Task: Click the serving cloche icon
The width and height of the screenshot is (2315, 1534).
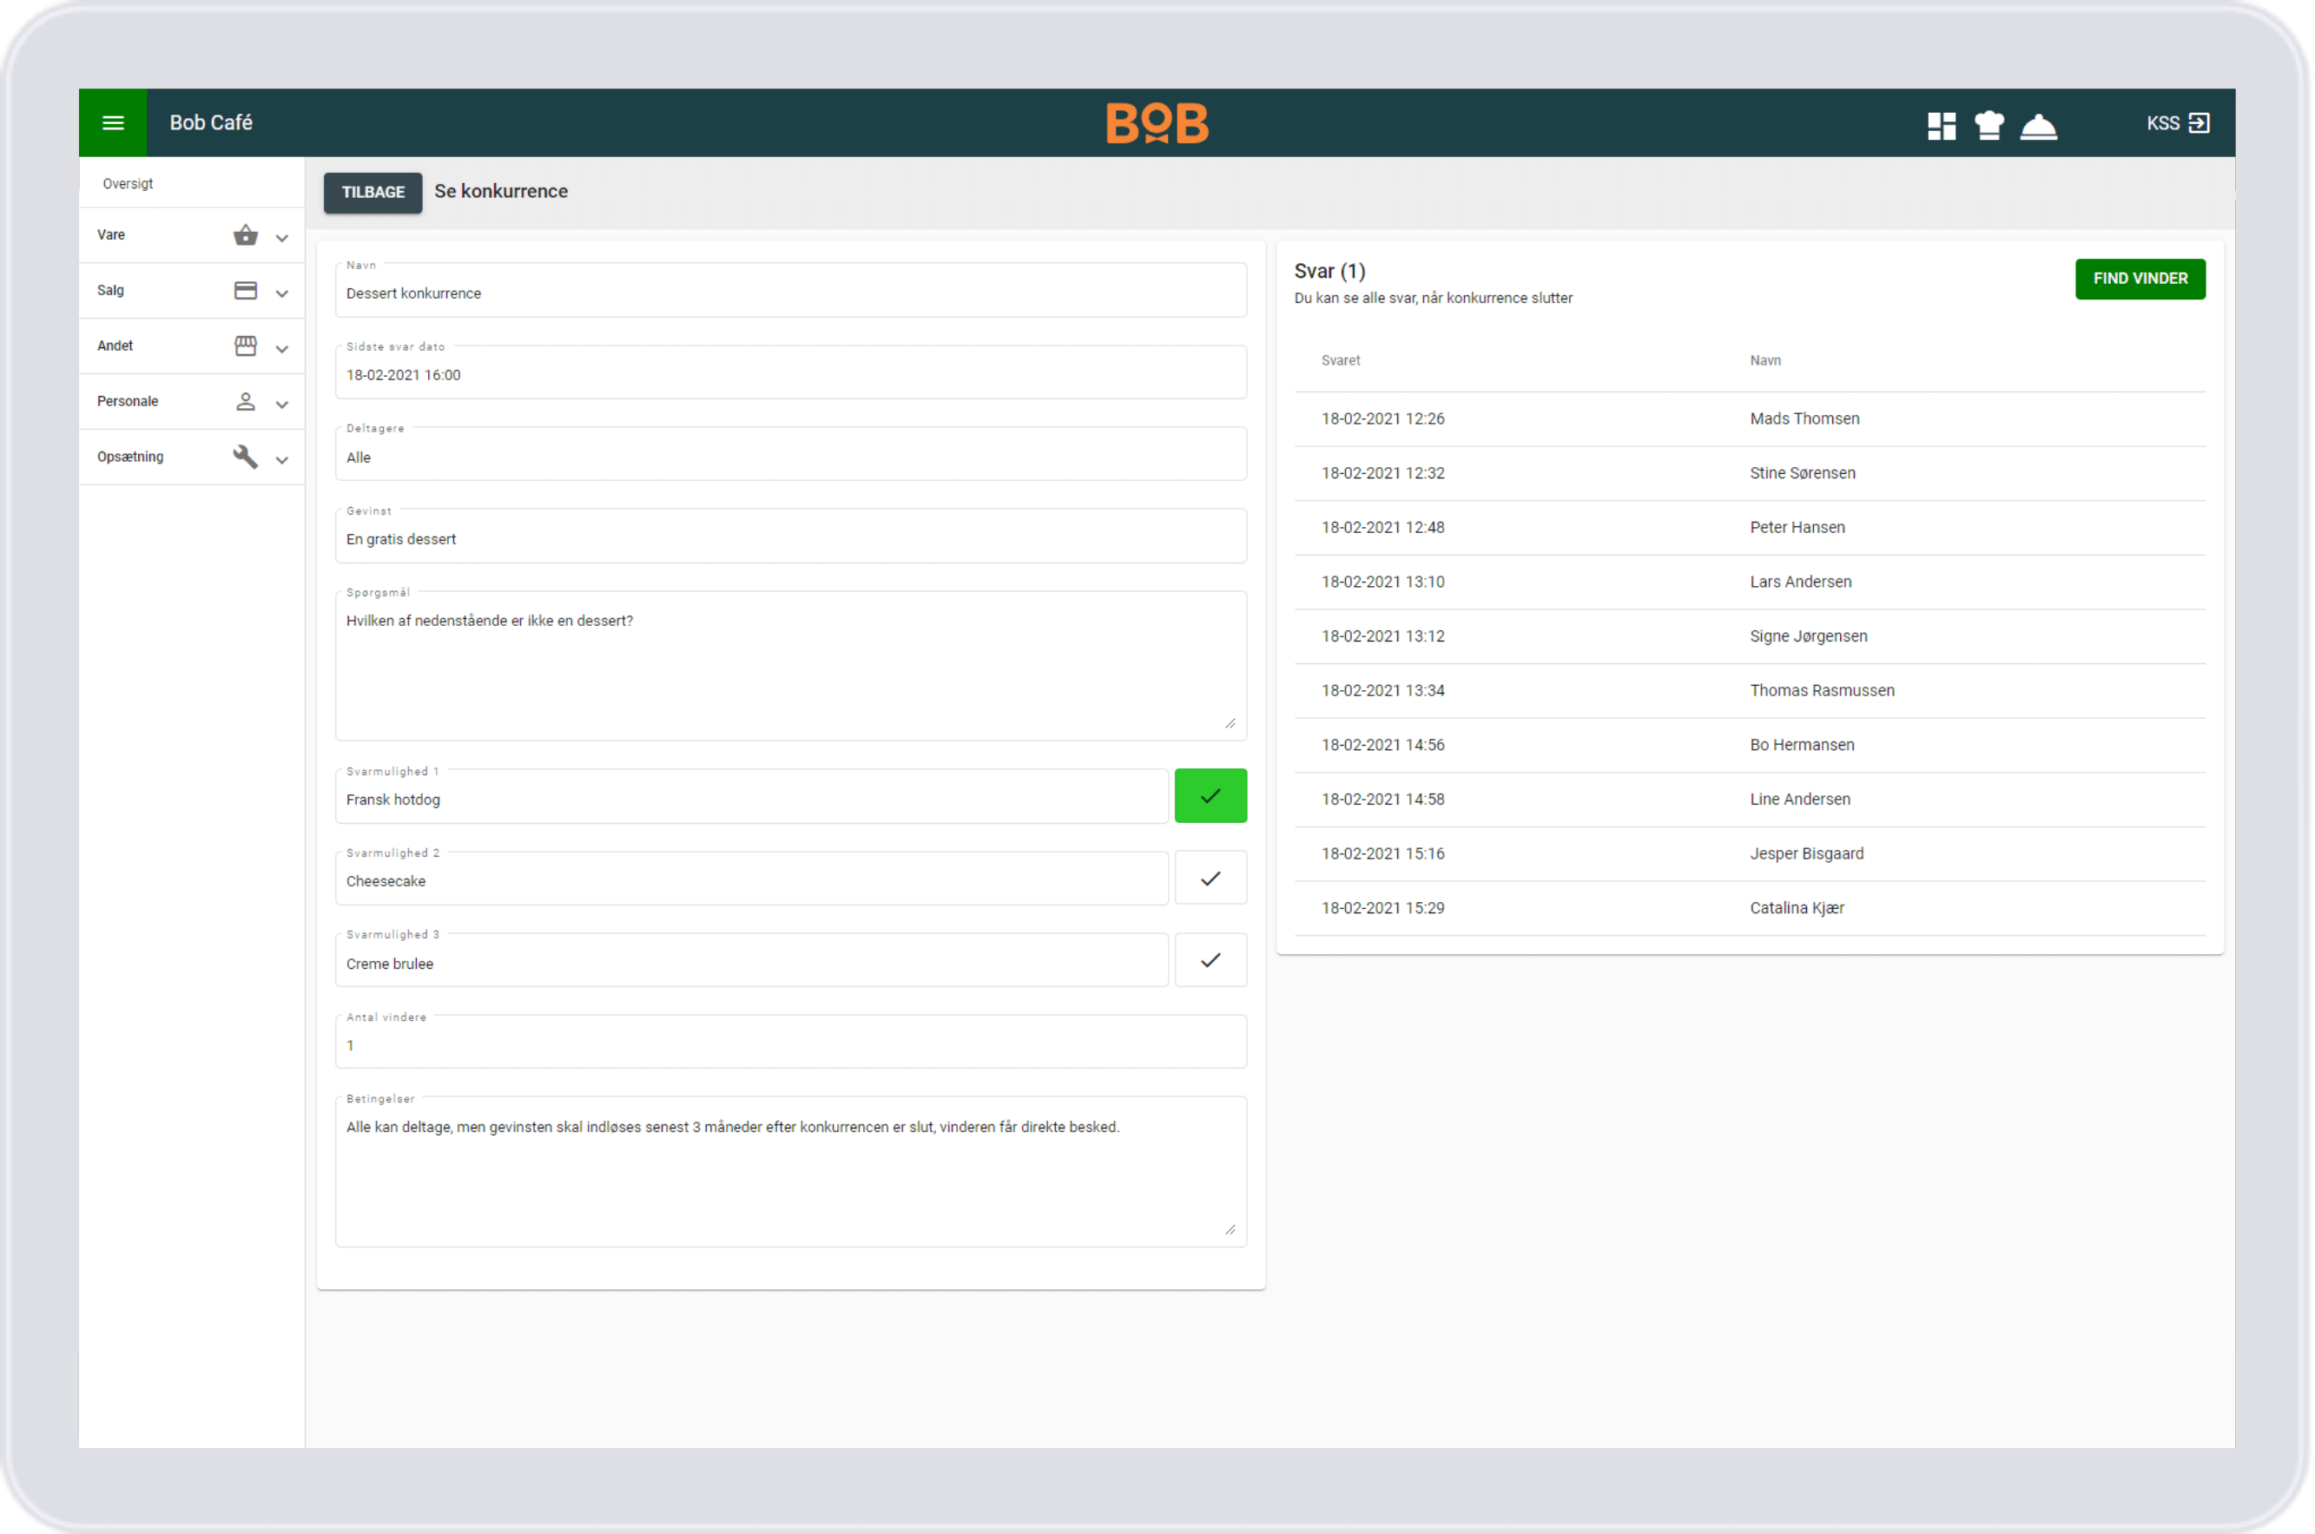Action: click(x=2039, y=125)
